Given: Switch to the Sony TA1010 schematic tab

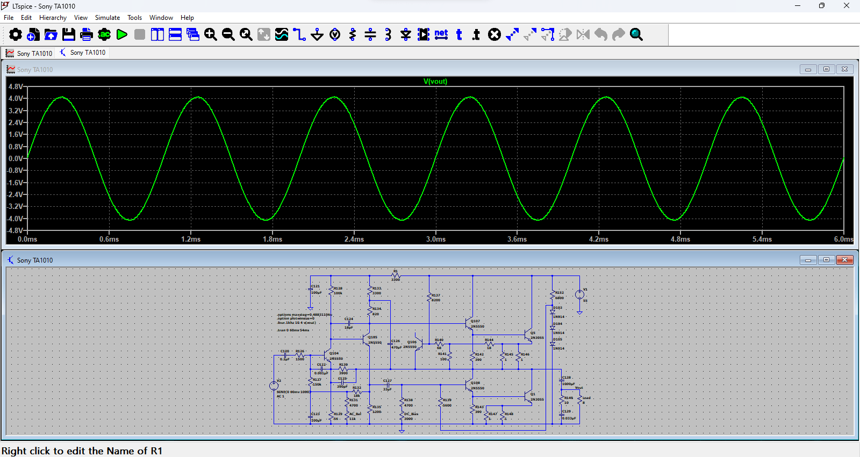Looking at the screenshot, I should [x=83, y=53].
